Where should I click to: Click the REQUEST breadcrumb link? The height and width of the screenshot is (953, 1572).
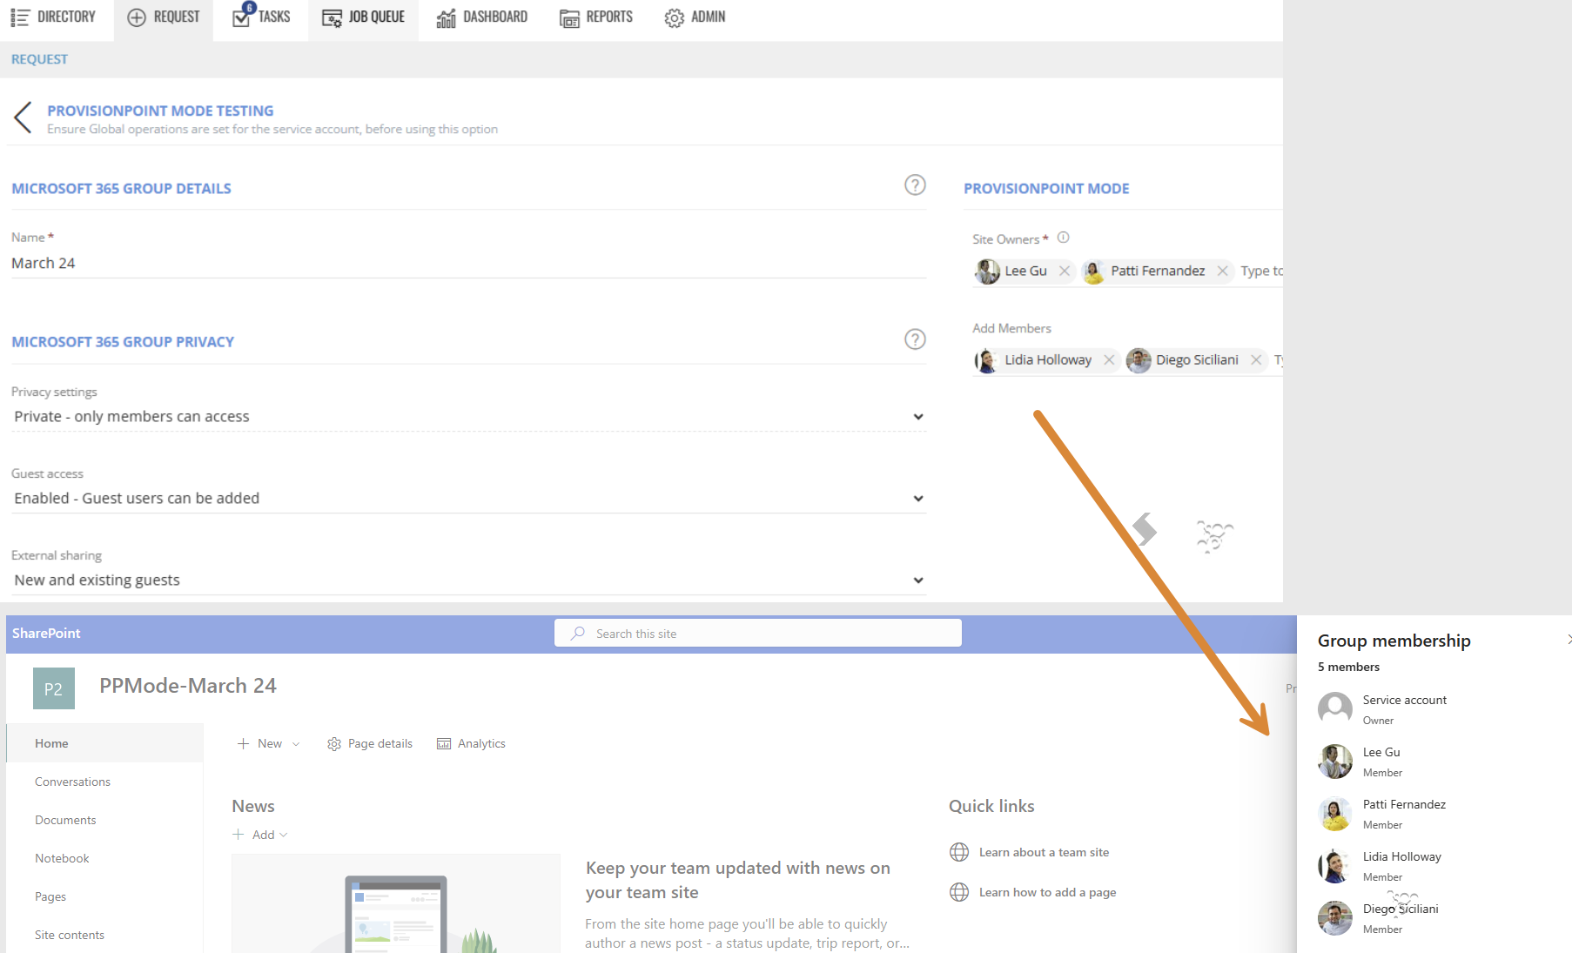tap(39, 59)
